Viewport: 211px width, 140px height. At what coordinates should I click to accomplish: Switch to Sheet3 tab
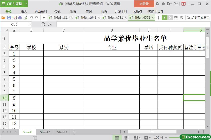pyautogui.click(x=62, y=132)
